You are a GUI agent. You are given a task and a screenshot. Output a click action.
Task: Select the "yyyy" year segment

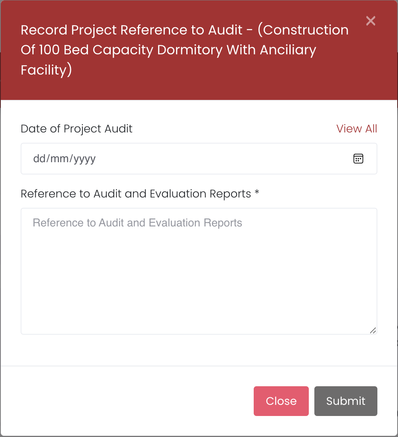tap(84, 159)
